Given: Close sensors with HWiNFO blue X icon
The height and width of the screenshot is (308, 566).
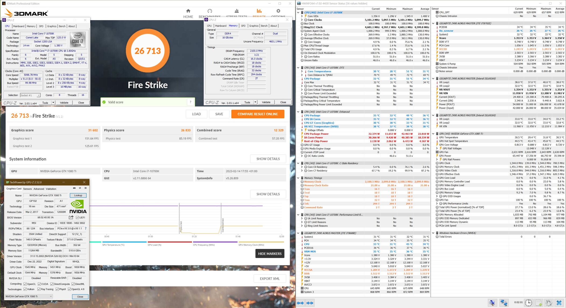Looking at the screenshot, I should (x=559, y=303).
